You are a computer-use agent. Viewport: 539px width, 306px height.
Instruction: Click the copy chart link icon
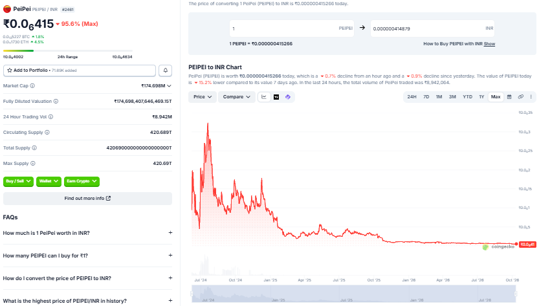521,97
